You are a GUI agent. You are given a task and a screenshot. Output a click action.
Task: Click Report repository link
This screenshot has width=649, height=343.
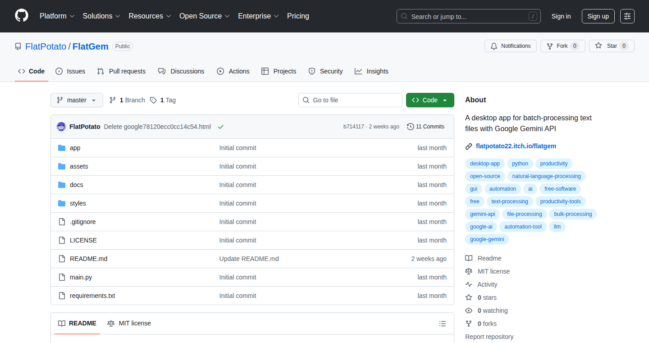489,337
